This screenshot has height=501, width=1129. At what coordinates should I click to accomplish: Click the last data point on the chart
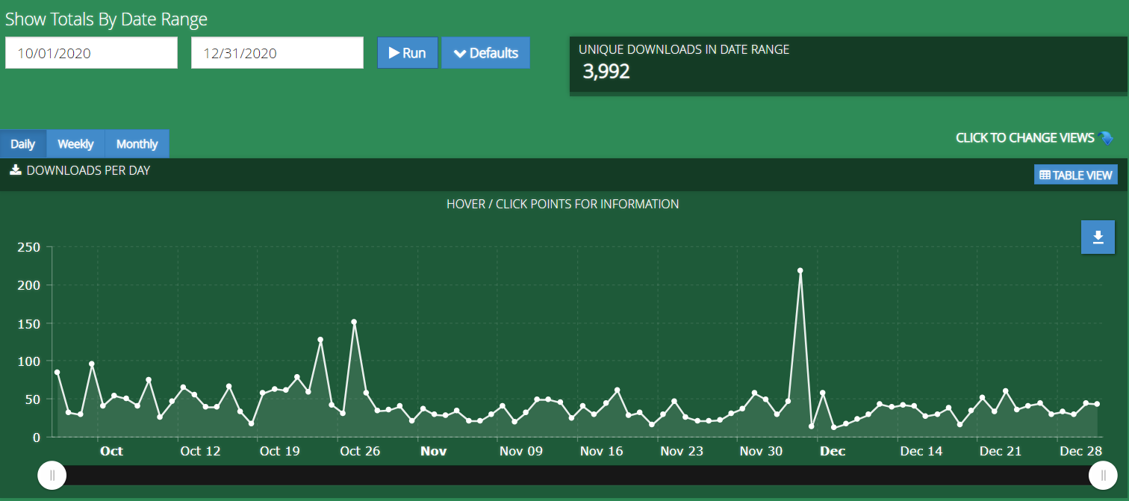[1097, 404]
